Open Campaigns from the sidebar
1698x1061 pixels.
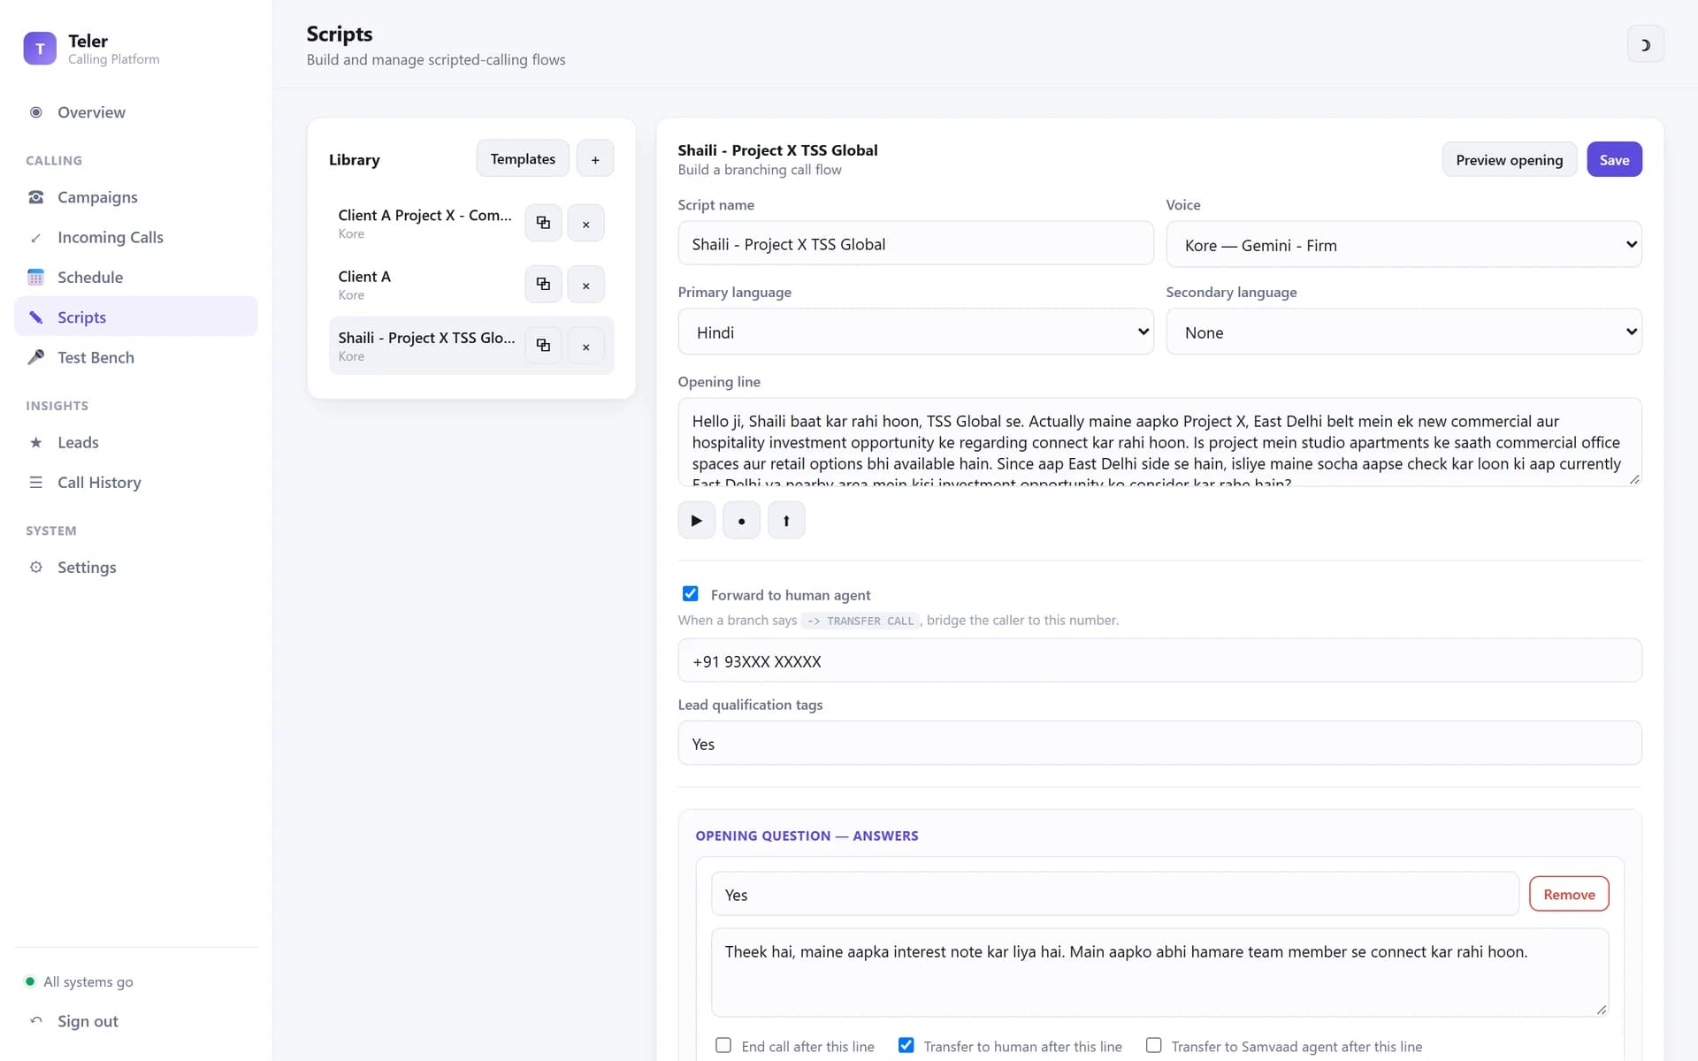click(x=136, y=197)
